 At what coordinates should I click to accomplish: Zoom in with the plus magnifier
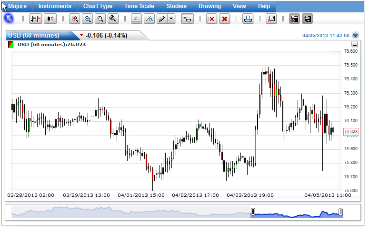75,19
